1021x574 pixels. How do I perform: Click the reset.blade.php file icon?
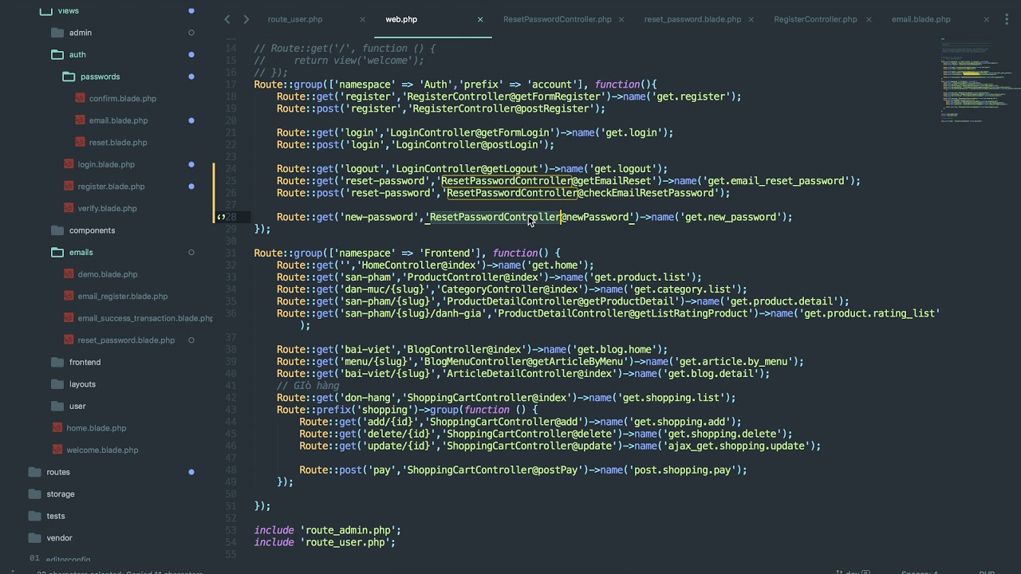80,143
